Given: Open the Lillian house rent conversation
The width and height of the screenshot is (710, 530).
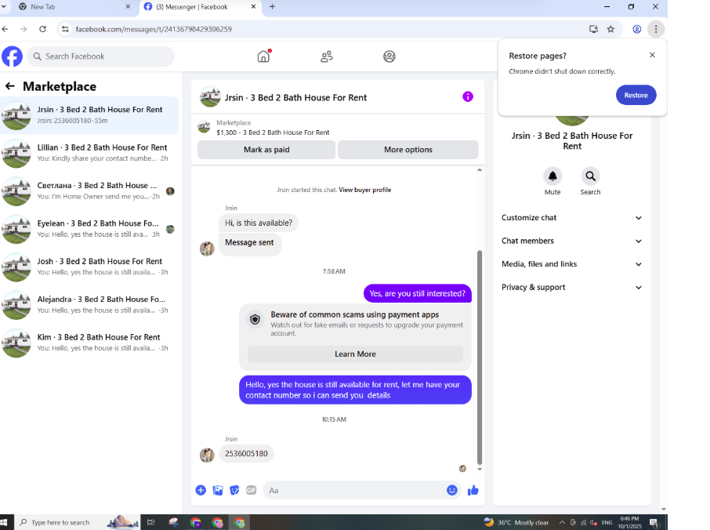Looking at the screenshot, I should 89,153.
